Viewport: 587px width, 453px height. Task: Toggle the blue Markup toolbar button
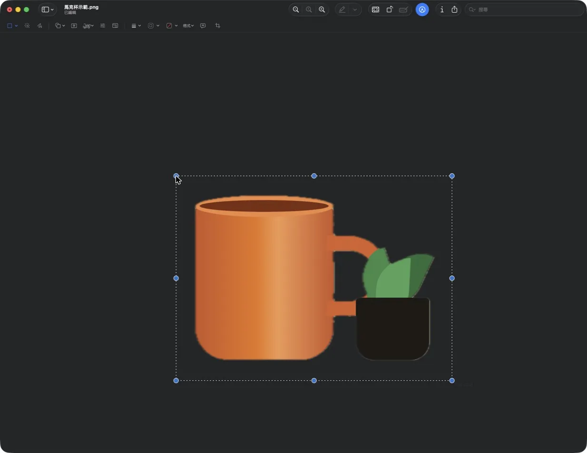[x=422, y=10]
